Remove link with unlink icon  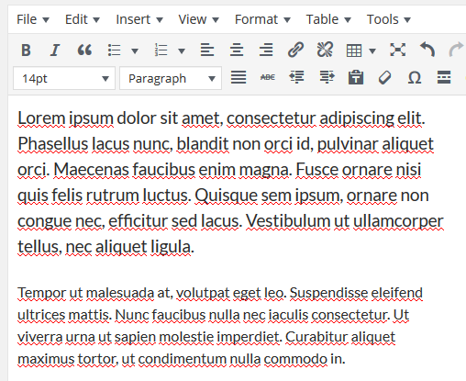click(x=325, y=50)
